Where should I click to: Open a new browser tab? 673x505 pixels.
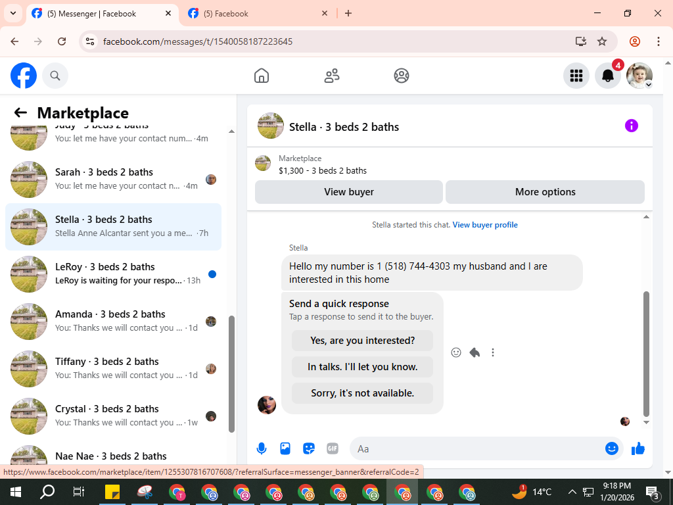(x=348, y=13)
